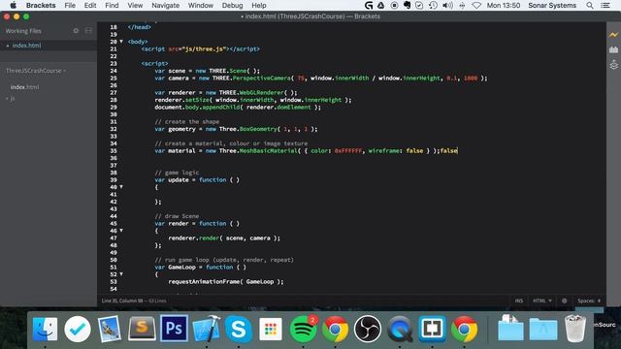Open the Apple menu
The image size is (621, 349).
click(13, 6)
